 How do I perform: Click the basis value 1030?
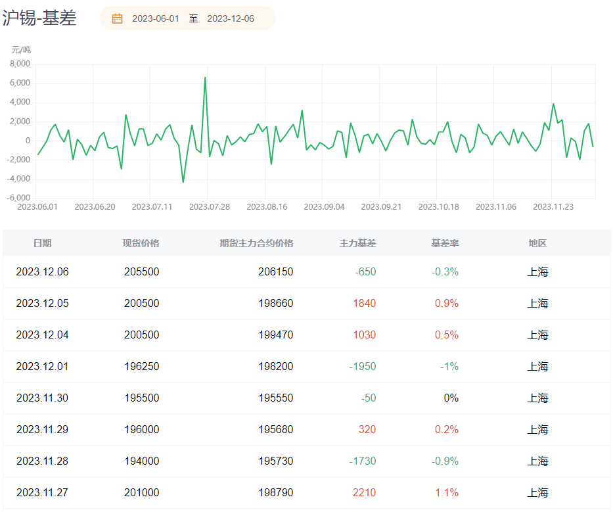[x=365, y=335]
